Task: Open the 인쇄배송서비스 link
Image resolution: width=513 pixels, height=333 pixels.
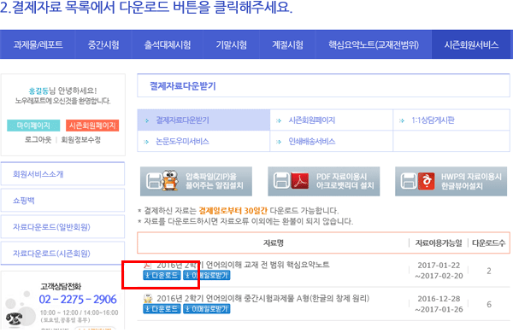Action: click(331, 142)
